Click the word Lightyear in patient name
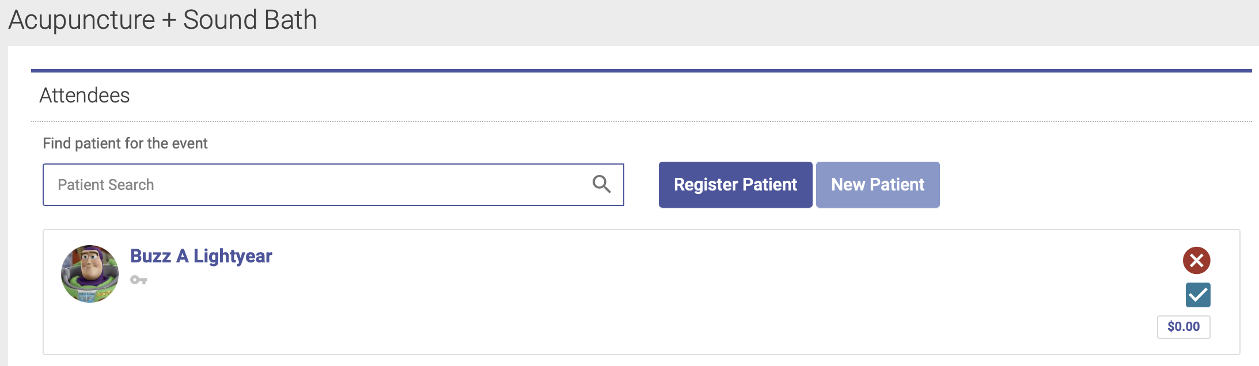 point(233,256)
